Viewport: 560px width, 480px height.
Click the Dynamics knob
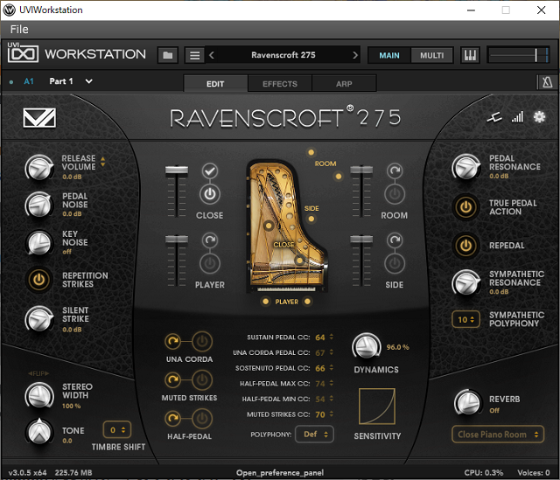click(367, 346)
